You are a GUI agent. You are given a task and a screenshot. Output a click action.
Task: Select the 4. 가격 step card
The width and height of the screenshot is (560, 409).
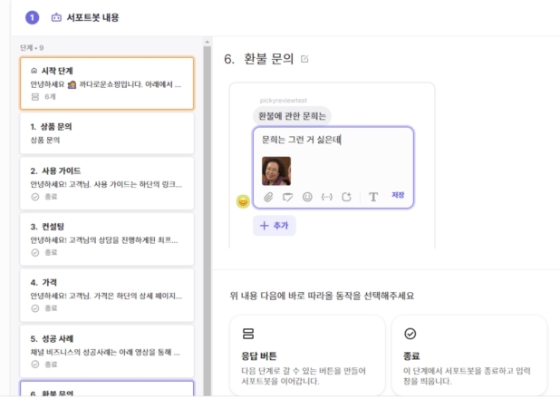(107, 296)
